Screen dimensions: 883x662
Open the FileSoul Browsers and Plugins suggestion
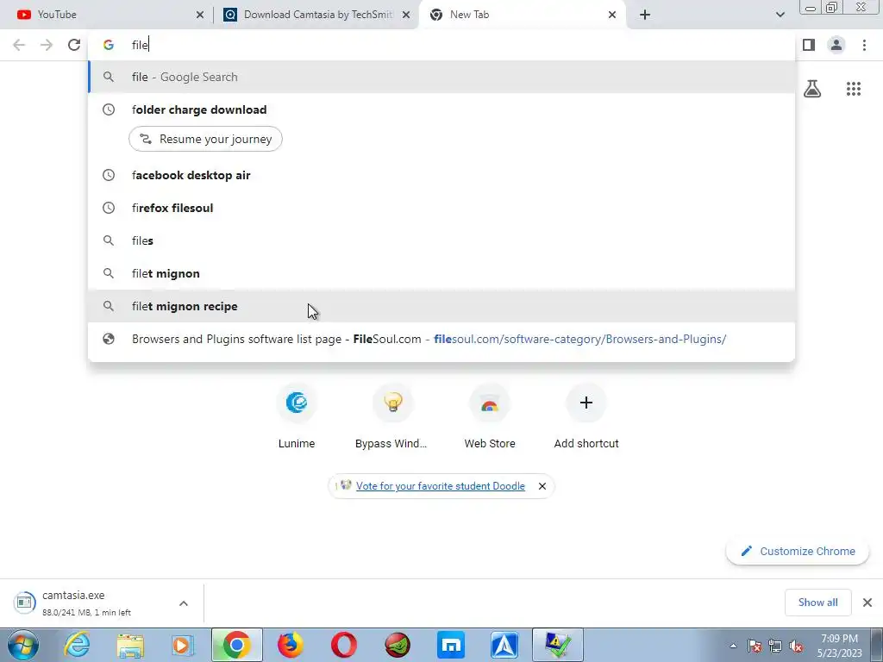441,339
